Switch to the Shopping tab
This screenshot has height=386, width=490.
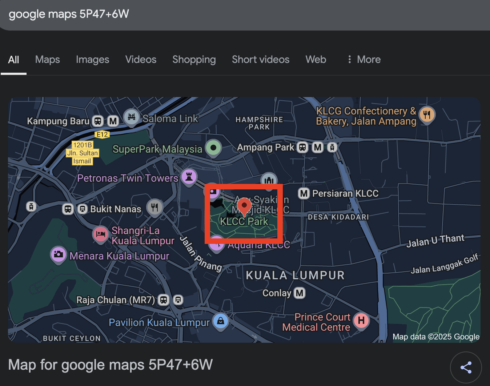pyautogui.click(x=194, y=60)
